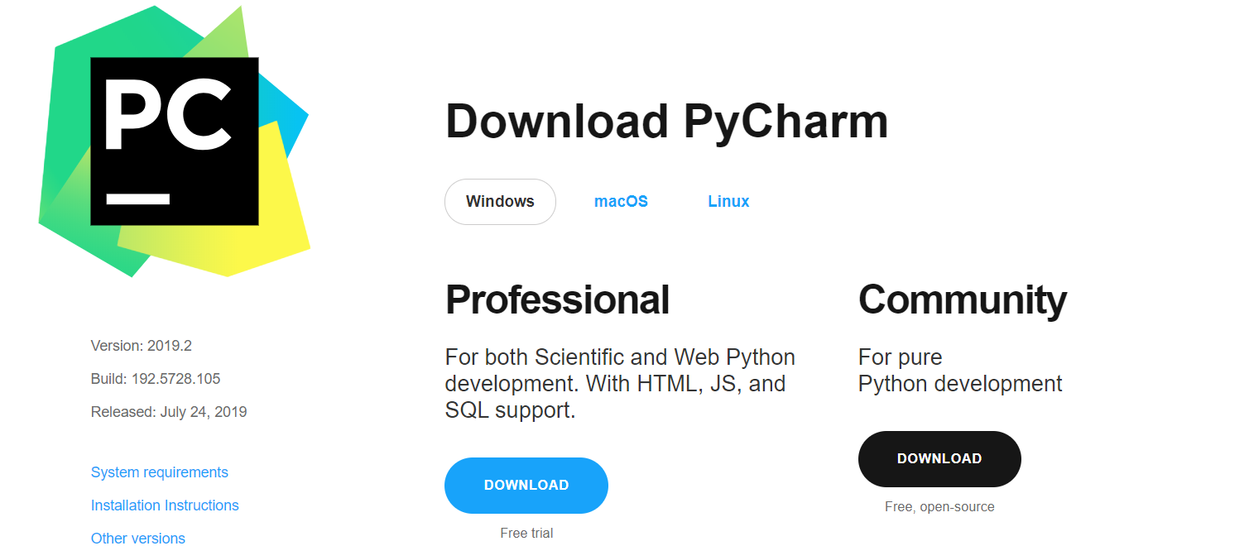Download PyCharm Community edition

[939, 458]
